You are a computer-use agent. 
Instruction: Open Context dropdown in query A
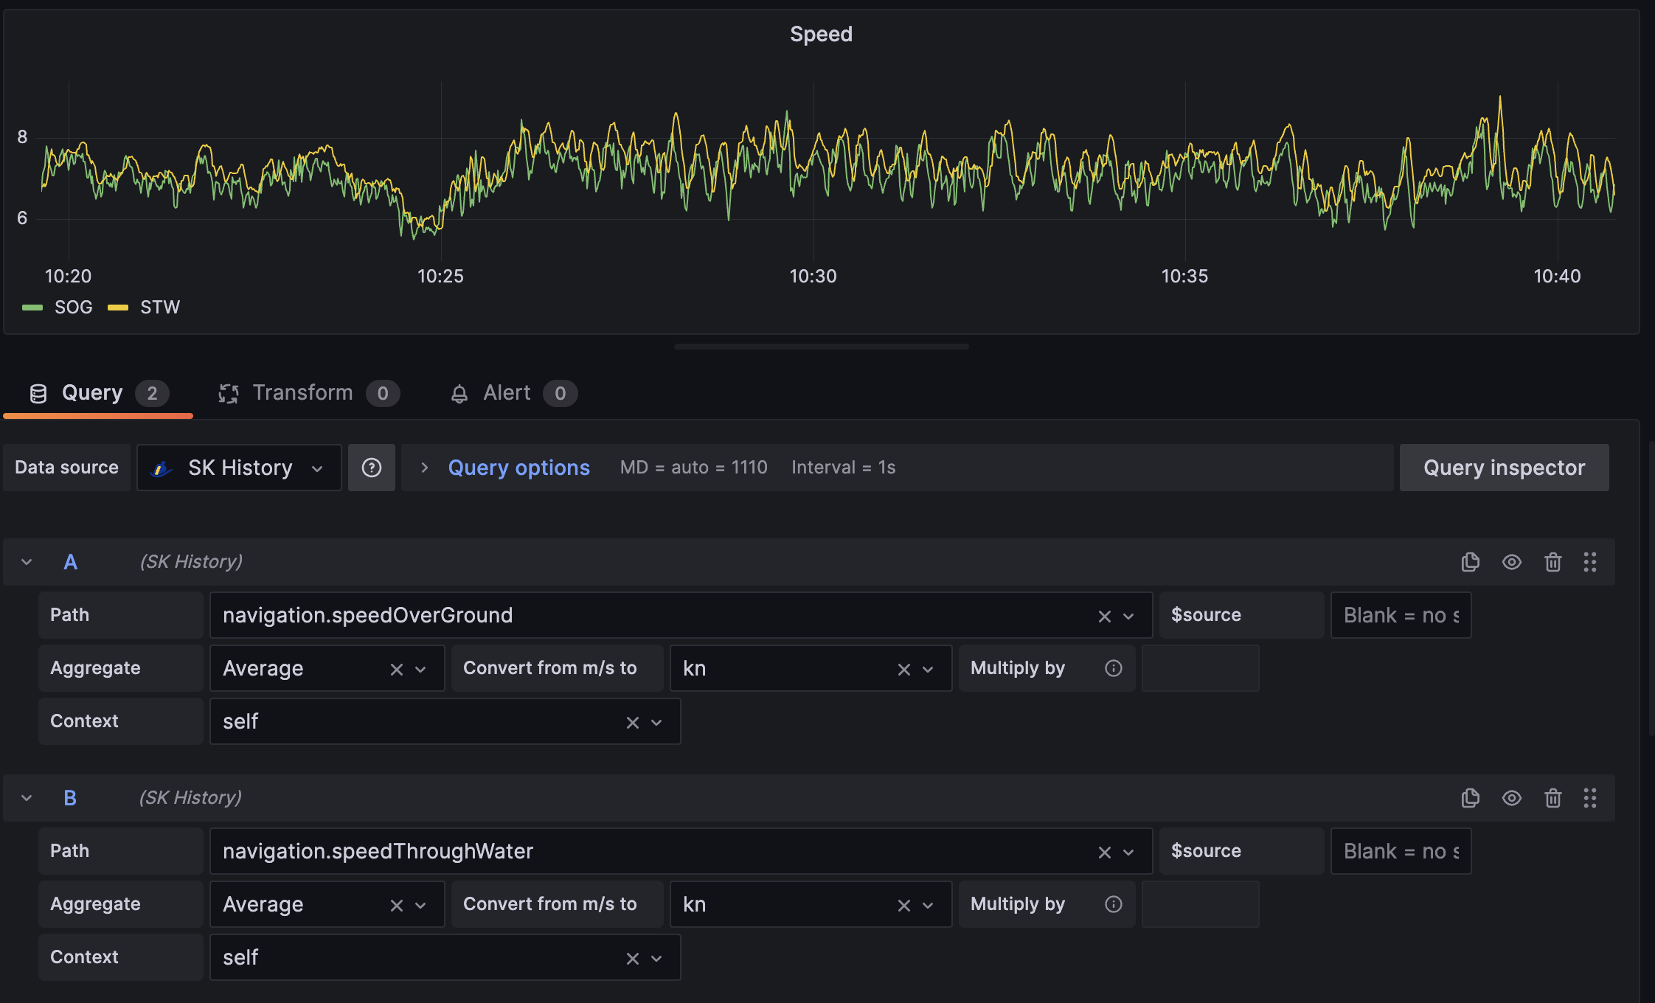[656, 723]
